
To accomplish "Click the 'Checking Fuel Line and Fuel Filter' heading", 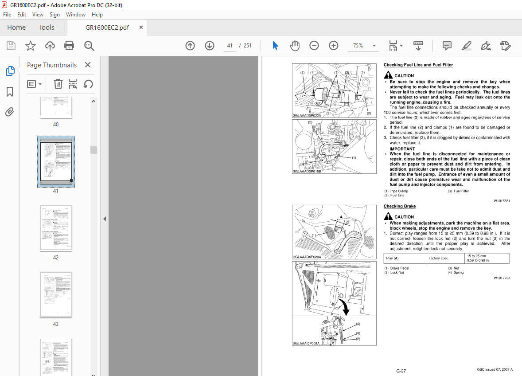I will tap(418, 65).
